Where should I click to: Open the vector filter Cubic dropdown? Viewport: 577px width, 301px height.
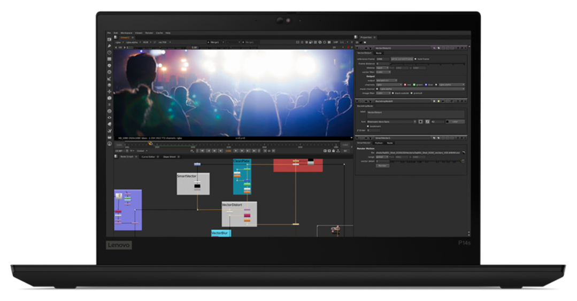[x=383, y=72]
